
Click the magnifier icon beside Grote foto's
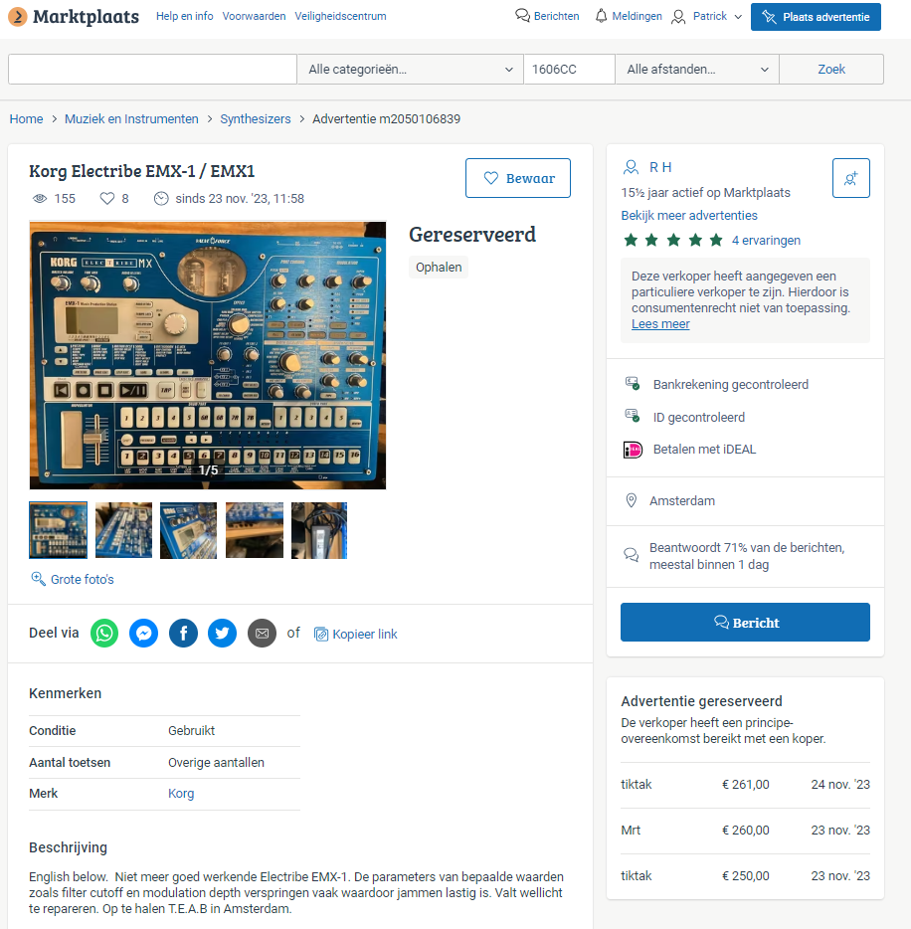[38, 579]
